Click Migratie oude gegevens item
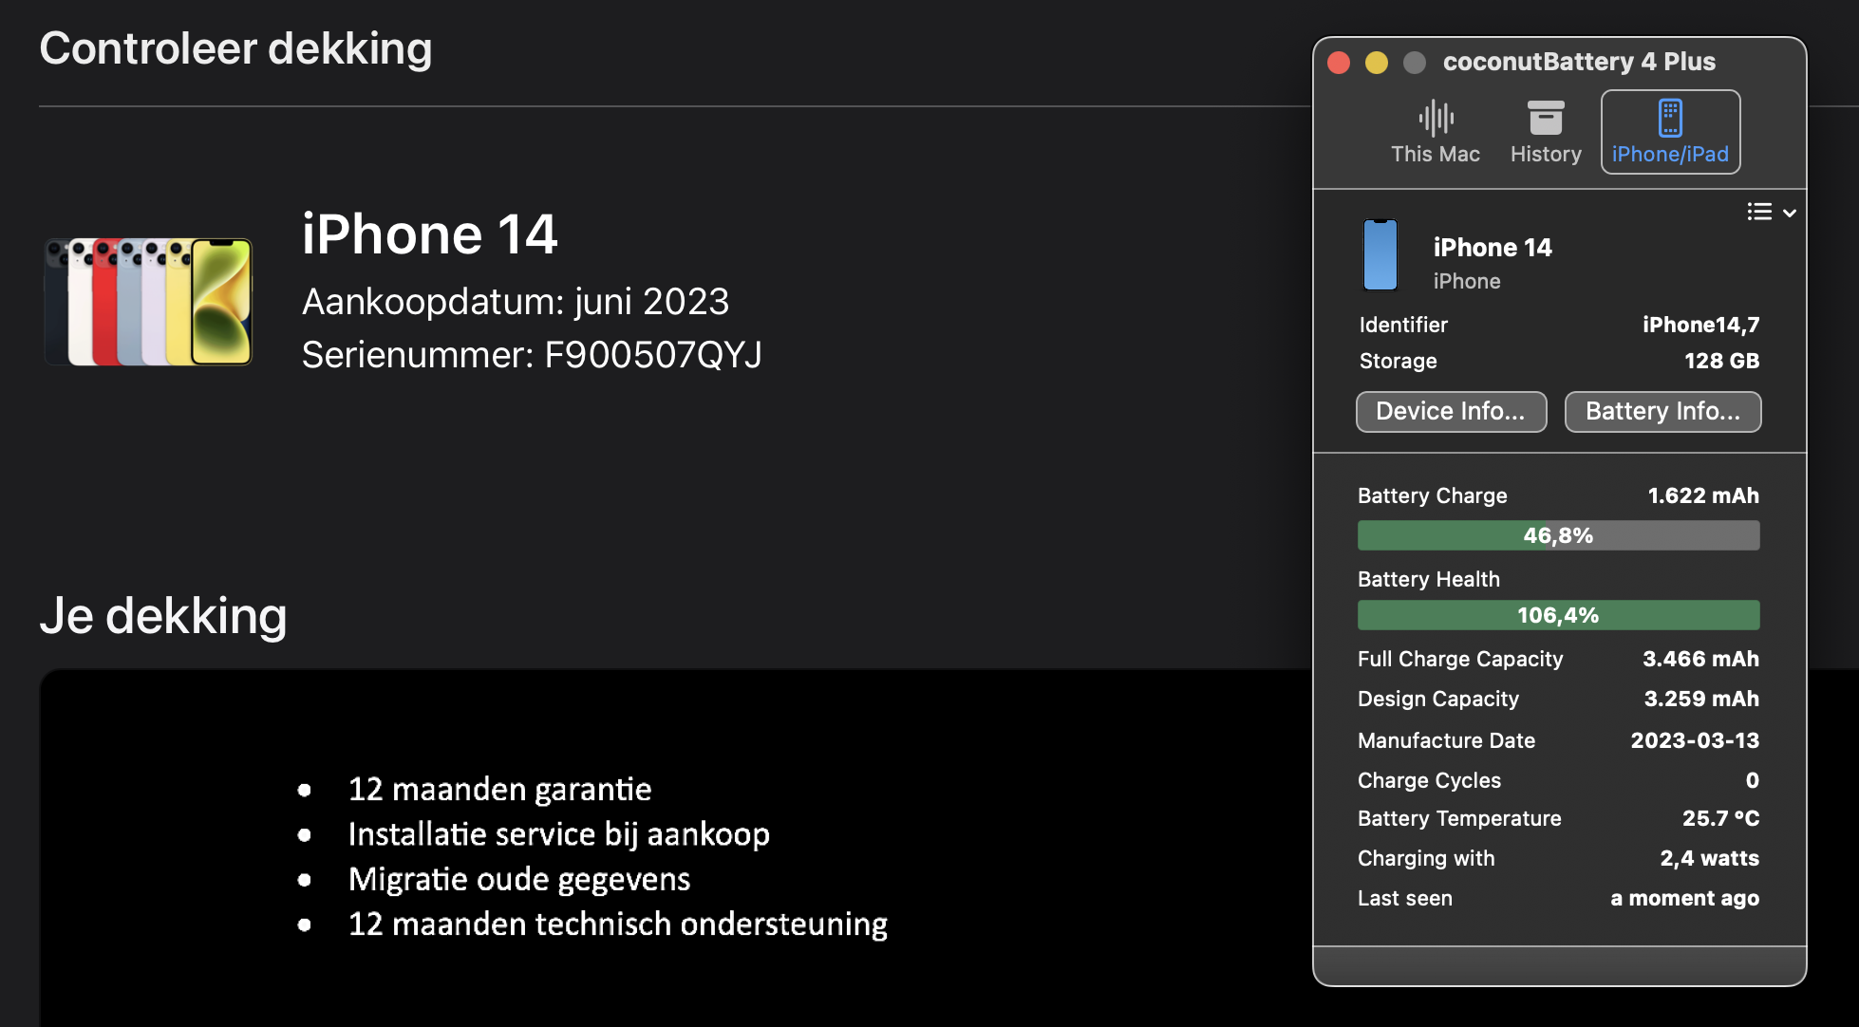The width and height of the screenshot is (1859, 1027). coord(519,880)
